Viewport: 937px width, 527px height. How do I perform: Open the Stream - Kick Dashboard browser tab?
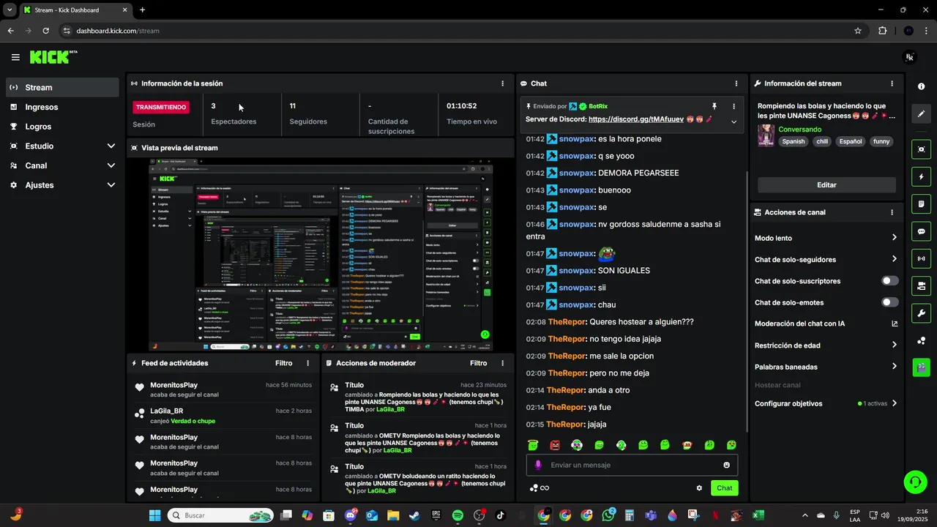tap(75, 10)
